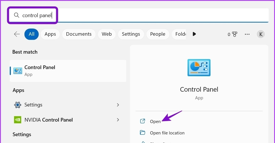The width and height of the screenshot is (275, 143).
Task: Click Open file location
Action: pyautogui.click(x=167, y=133)
